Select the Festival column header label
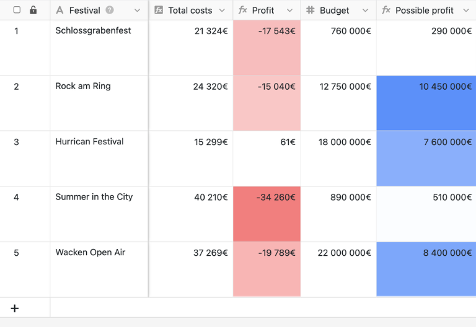Image resolution: width=476 pixels, height=327 pixels. pyautogui.click(x=85, y=11)
